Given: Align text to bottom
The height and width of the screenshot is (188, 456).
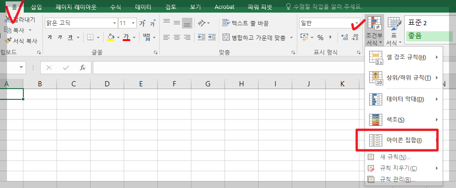Looking at the screenshot, I should [187, 23].
